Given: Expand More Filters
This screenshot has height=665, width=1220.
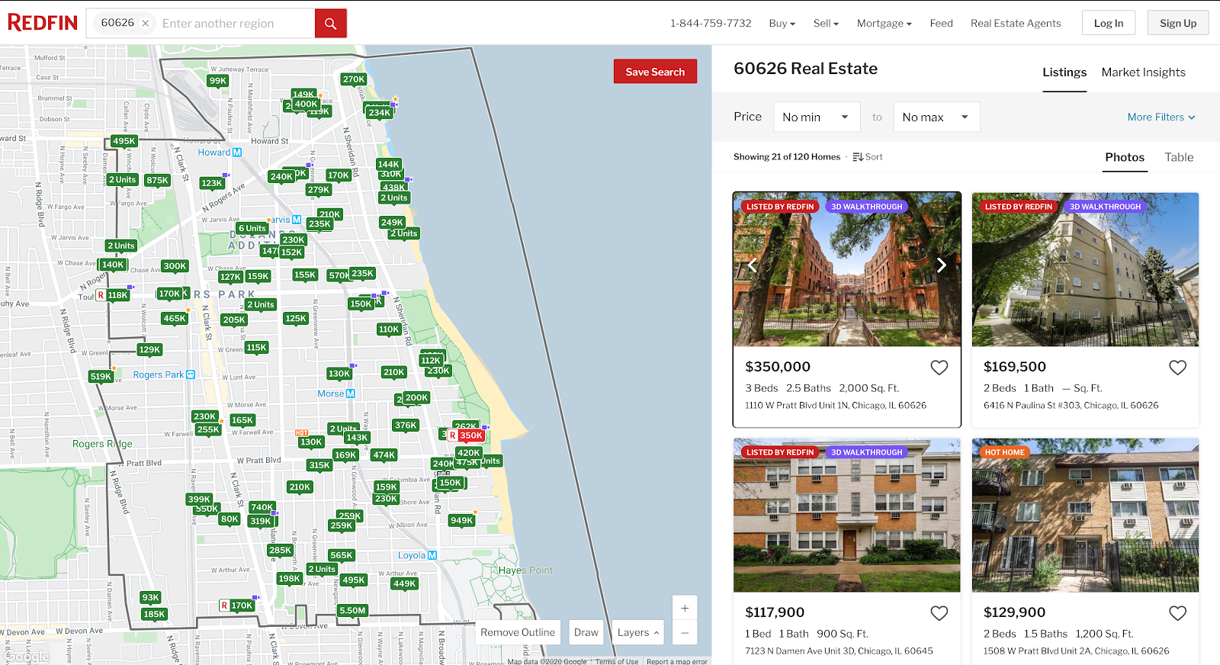Looking at the screenshot, I should [x=1161, y=117].
